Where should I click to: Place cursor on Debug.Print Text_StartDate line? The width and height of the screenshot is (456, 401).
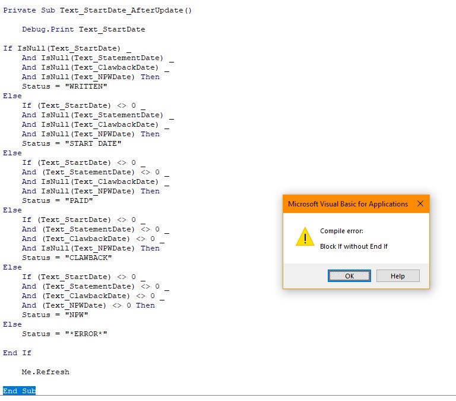coord(83,29)
